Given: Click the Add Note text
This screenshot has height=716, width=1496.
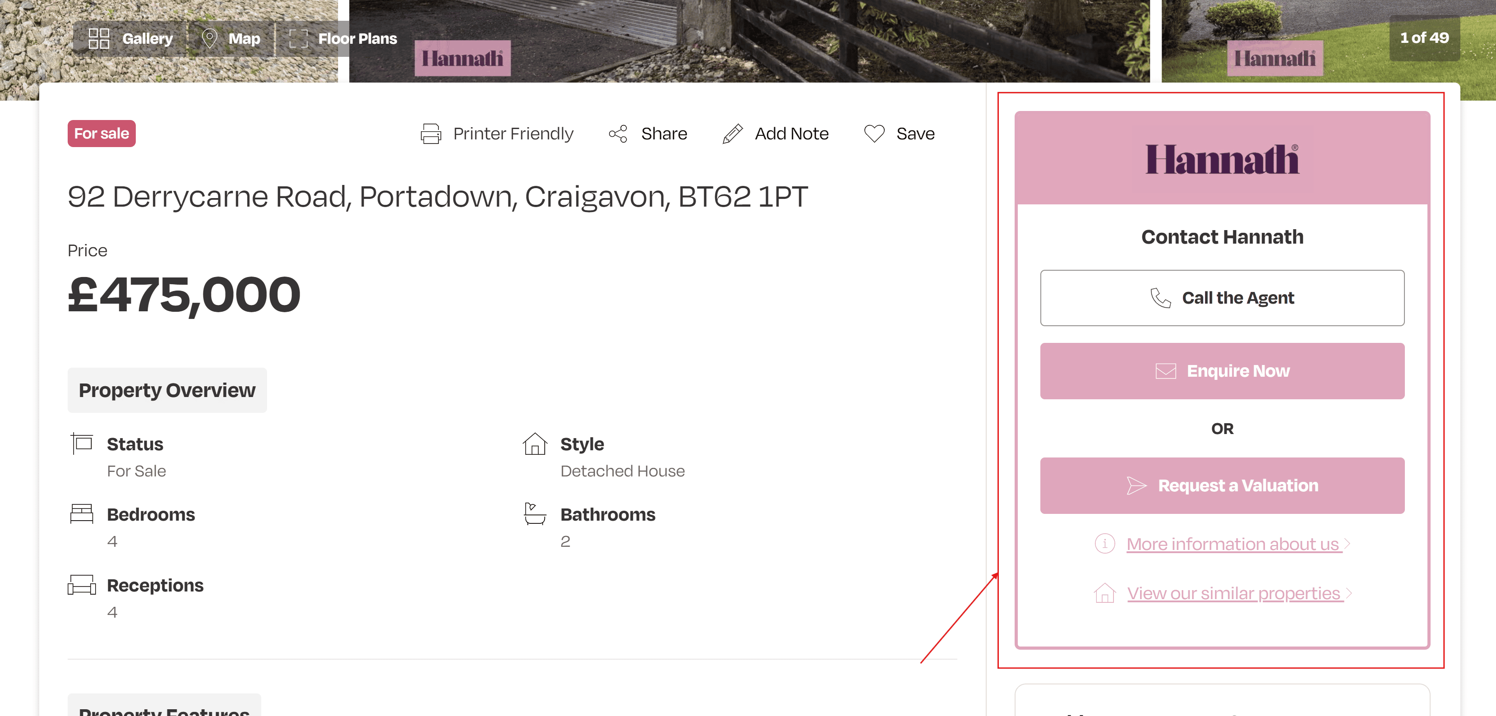Looking at the screenshot, I should (792, 134).
